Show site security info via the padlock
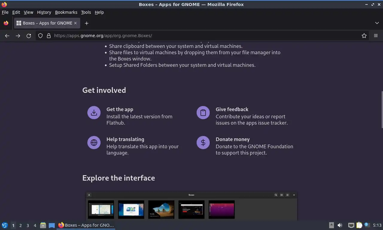This screenshot has height=230, width=383. coord(49,36)
